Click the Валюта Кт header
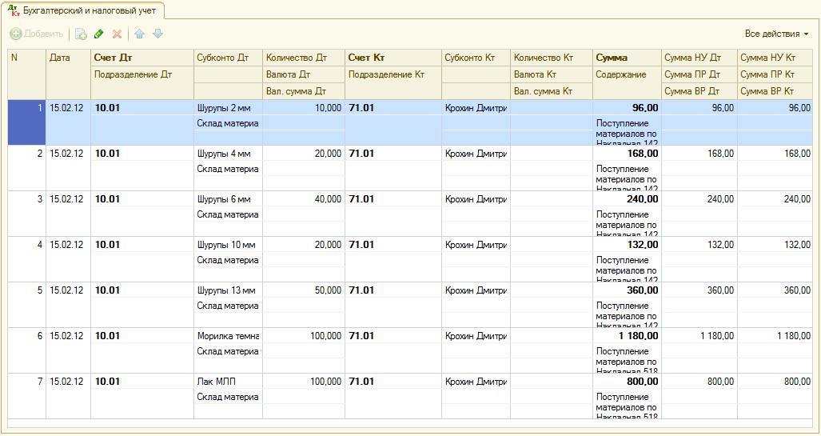This screenshot has height=436, width=821. [x=552, y=74]
